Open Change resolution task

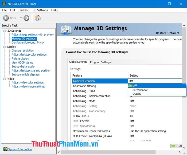22,51
